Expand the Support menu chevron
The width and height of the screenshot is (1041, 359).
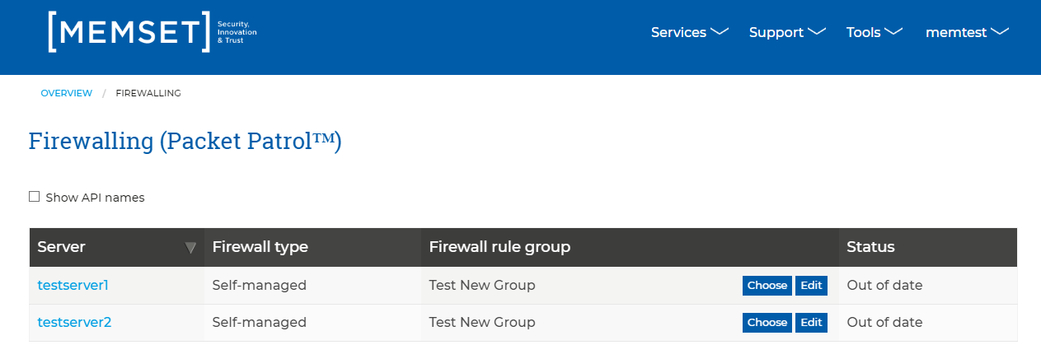coord(817,32)
